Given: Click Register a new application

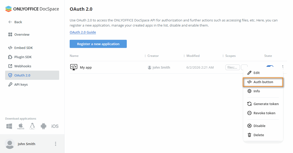Looking at the screenshot, I should [x=98, y=44].
